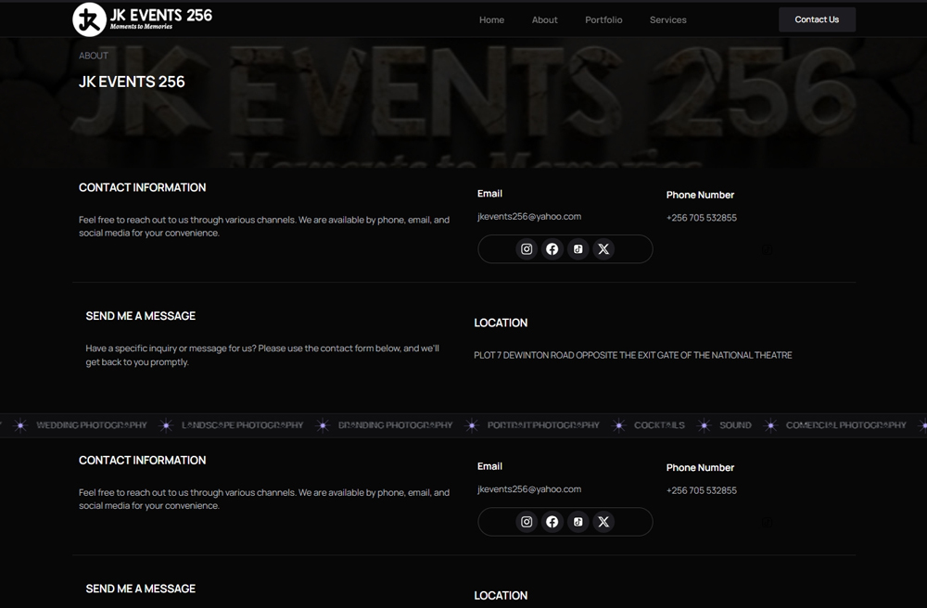The image size is (927, 608).
Task: Click the Email label in second contact section
Action: pos(489,466)
